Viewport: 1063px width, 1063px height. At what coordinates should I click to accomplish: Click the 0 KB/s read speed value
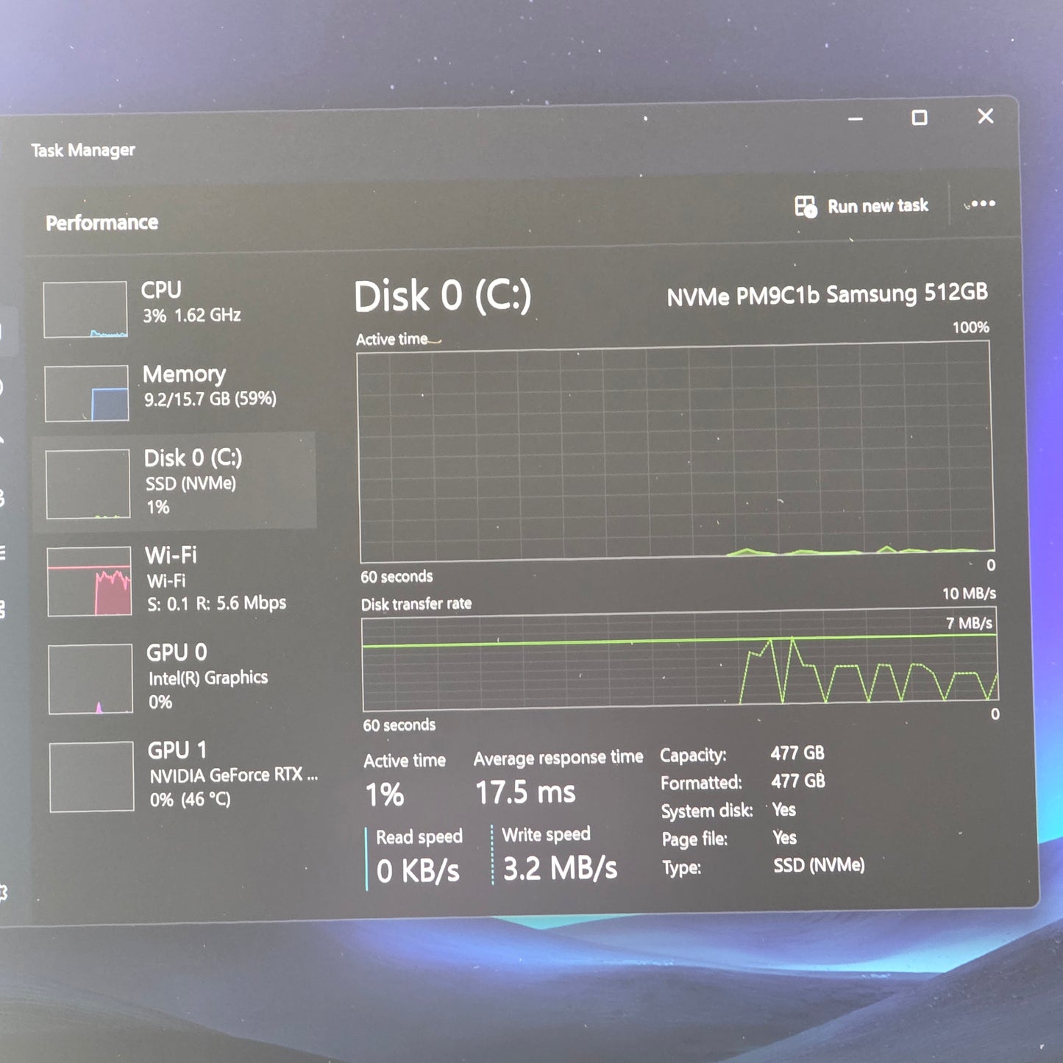pos(418,871)
